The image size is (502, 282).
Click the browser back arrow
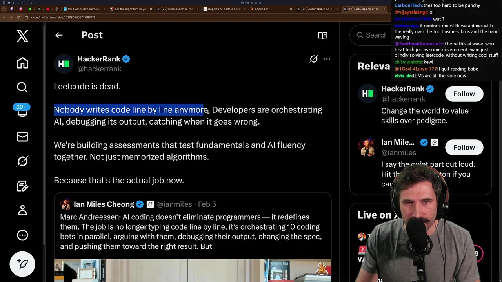tap(4, 18)
